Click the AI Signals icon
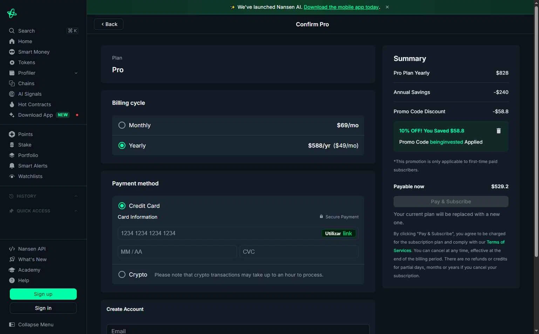 tap(12, 94)
